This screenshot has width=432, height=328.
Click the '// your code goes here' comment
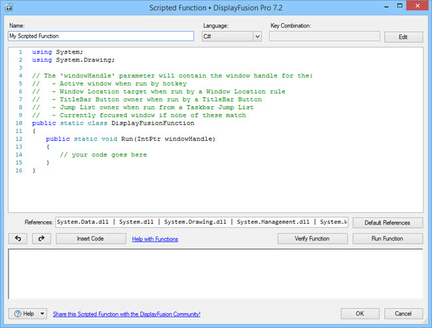(x=103, y=155)
